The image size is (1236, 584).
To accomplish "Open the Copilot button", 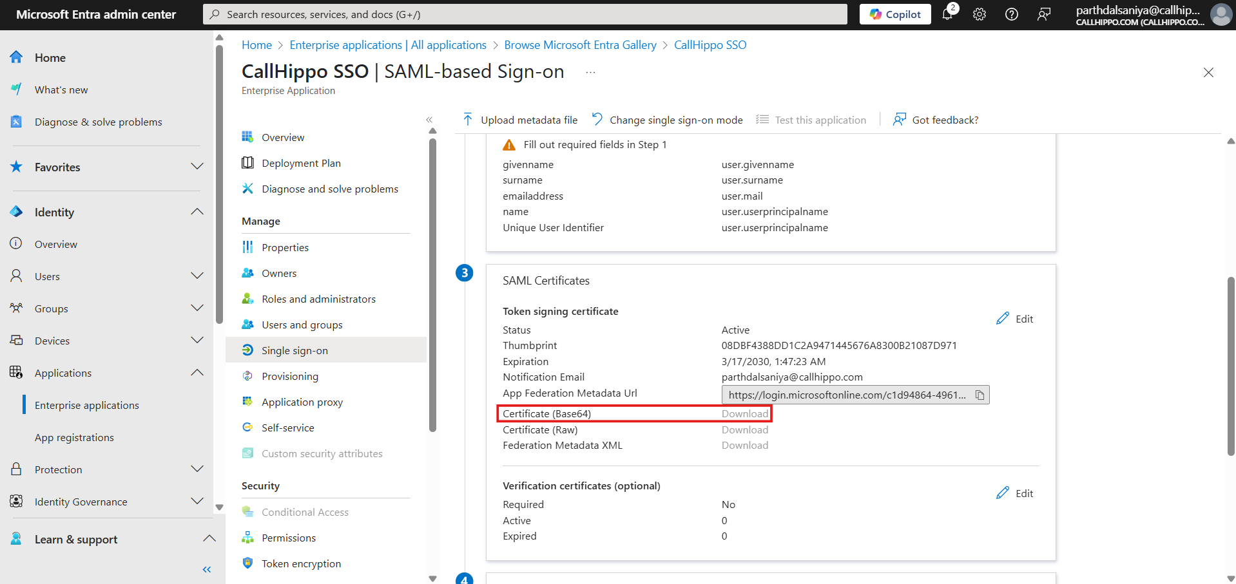I will (895, 14).
